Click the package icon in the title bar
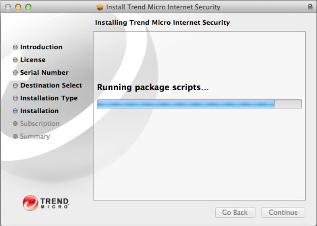Viewport: 317px width, 226px height. point(100,7)
